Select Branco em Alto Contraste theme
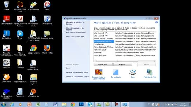The image size is (191, 107). (x=125, y=39)
